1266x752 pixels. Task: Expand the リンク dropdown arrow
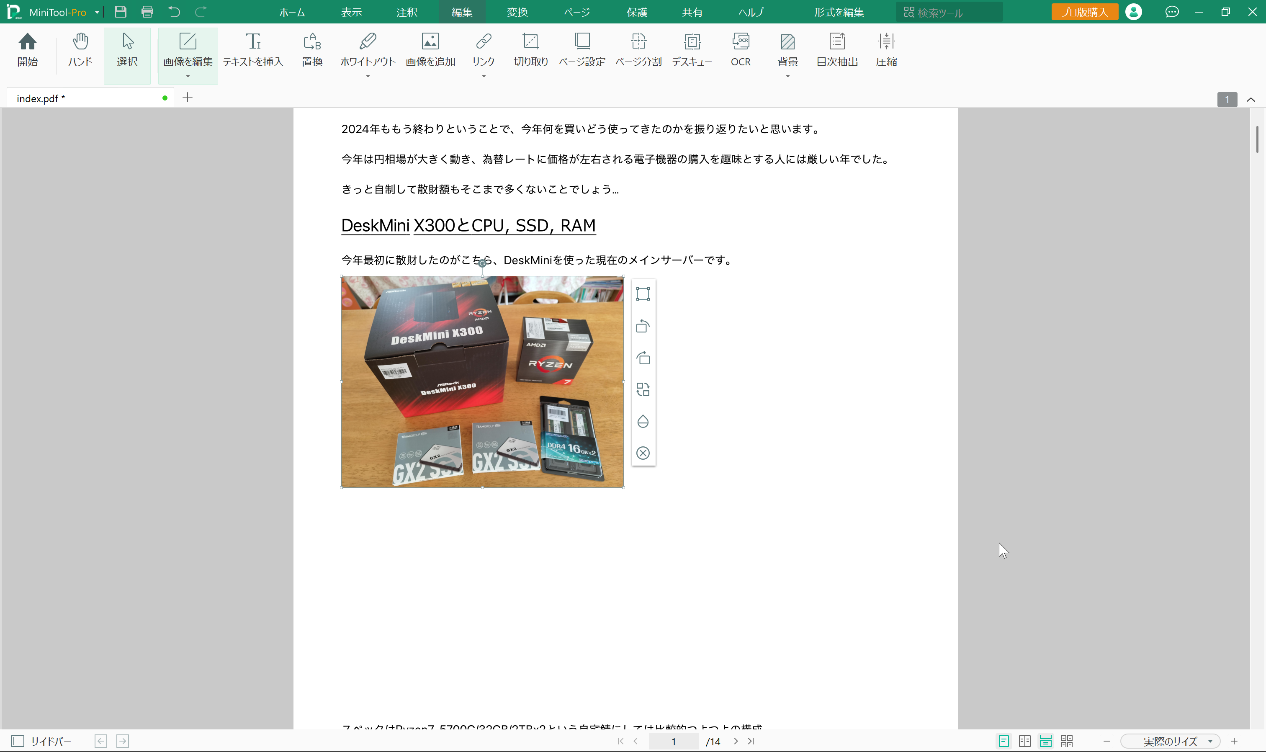point(483,77)
